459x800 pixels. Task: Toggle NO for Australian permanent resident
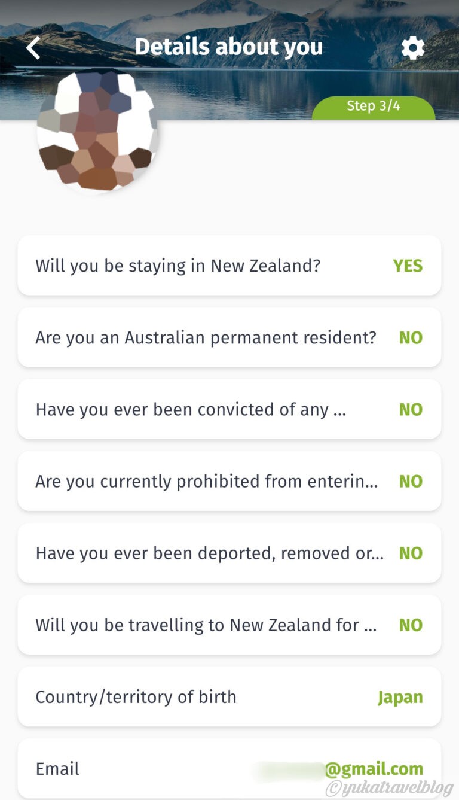[x=411, y=337]
